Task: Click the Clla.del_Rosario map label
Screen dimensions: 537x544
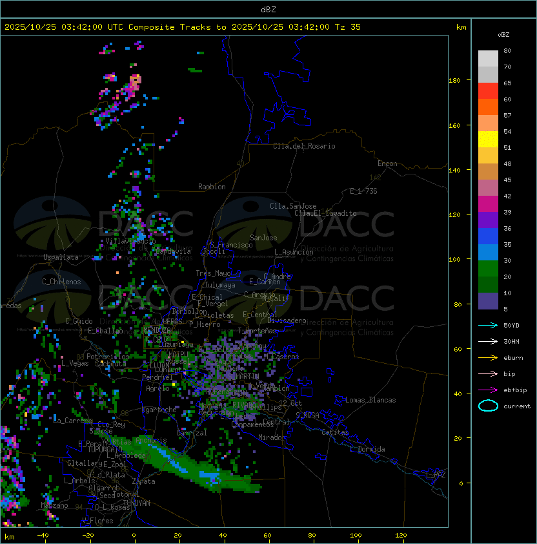Action: (304, 146)
